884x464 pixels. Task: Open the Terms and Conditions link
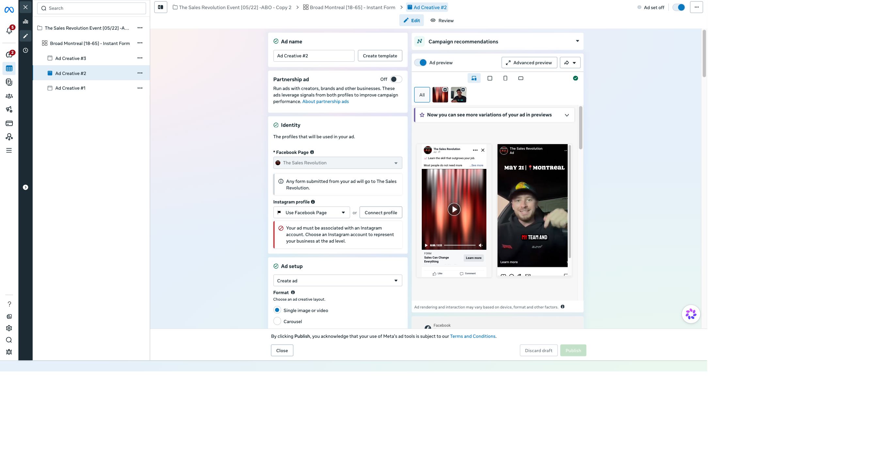coord(473,336)
